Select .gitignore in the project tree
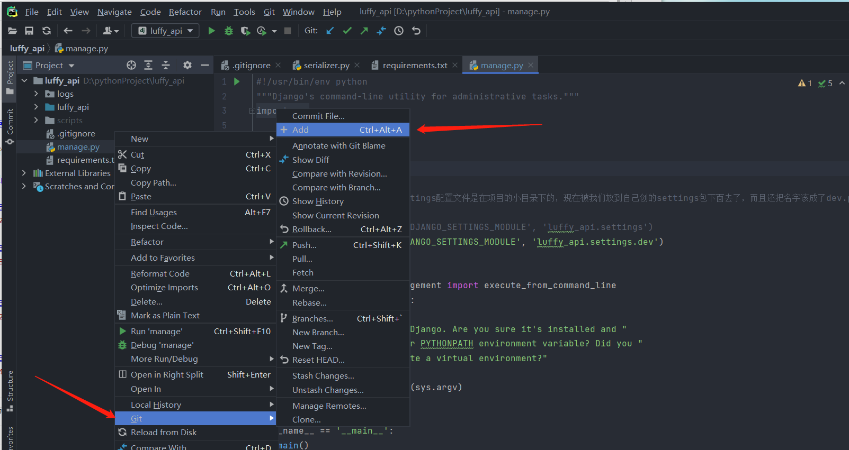 (x=76, y=133)
